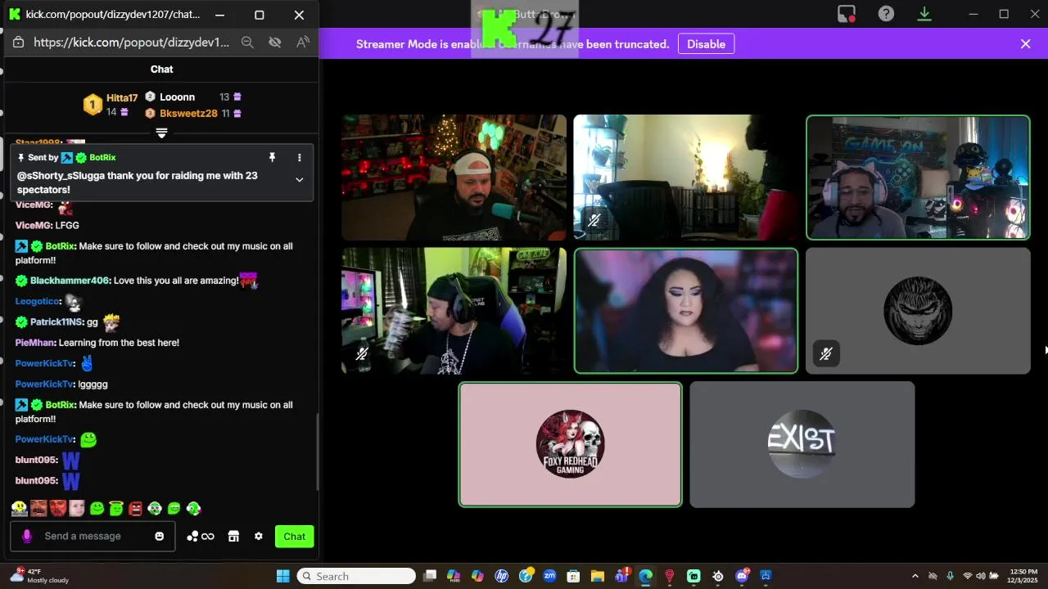Click muted mic icon on drinking streamer tile
Viewport: 1048px width, 589px height.
point(362,353)
